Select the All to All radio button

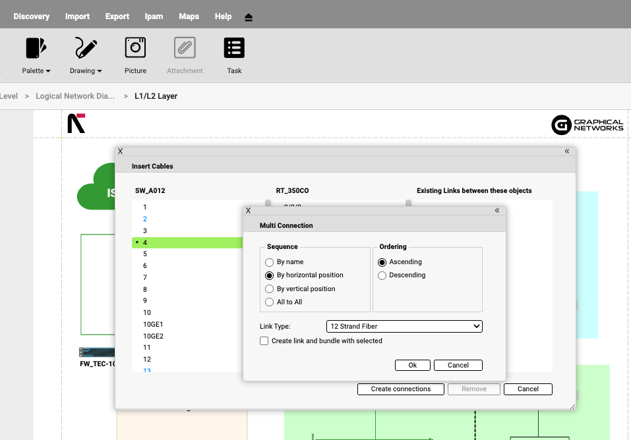[269, 302]
